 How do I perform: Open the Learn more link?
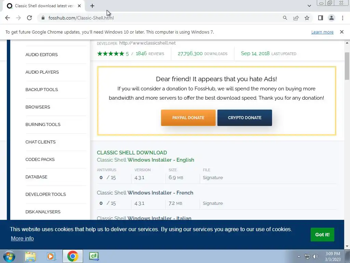(x=322, y=32)
